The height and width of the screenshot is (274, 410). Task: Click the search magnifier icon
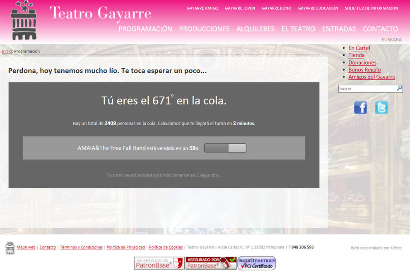399,88
